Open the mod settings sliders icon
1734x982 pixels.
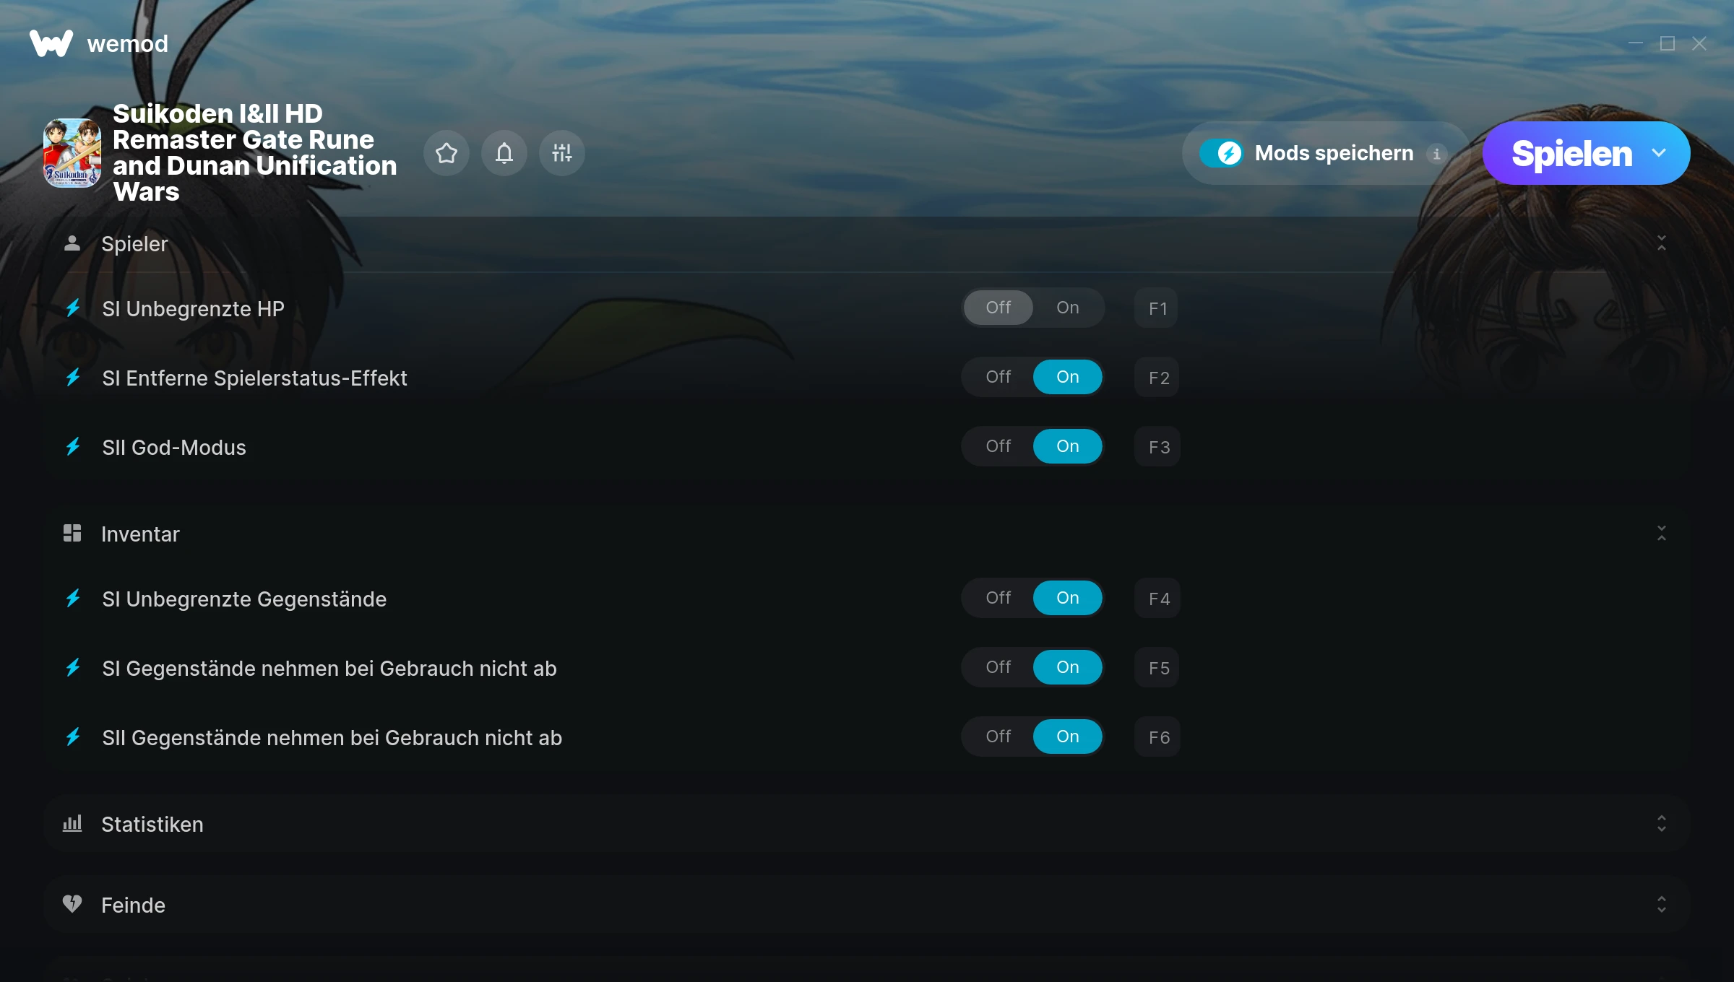[x=562, y=153]
